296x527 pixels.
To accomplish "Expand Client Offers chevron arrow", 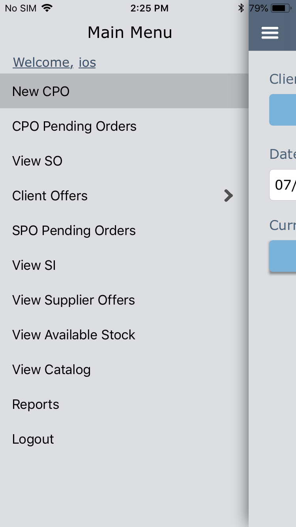I will click(x=228, y=196).
